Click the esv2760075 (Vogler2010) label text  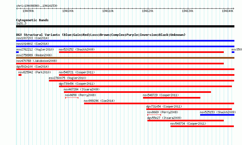click(x=67, y=78)
